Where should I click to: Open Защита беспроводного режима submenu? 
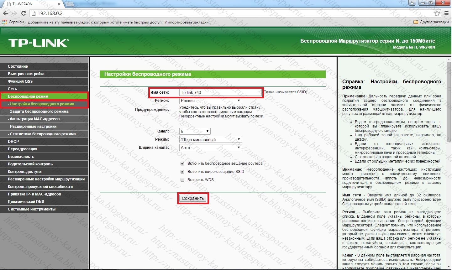(x=44, y=112)
